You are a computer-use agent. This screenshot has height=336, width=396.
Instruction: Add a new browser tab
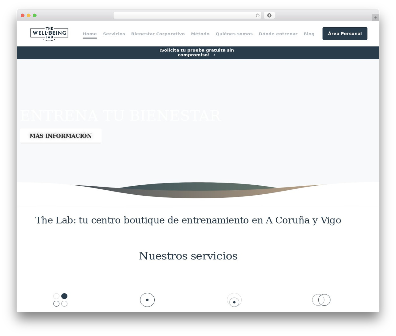pos(375,18)
